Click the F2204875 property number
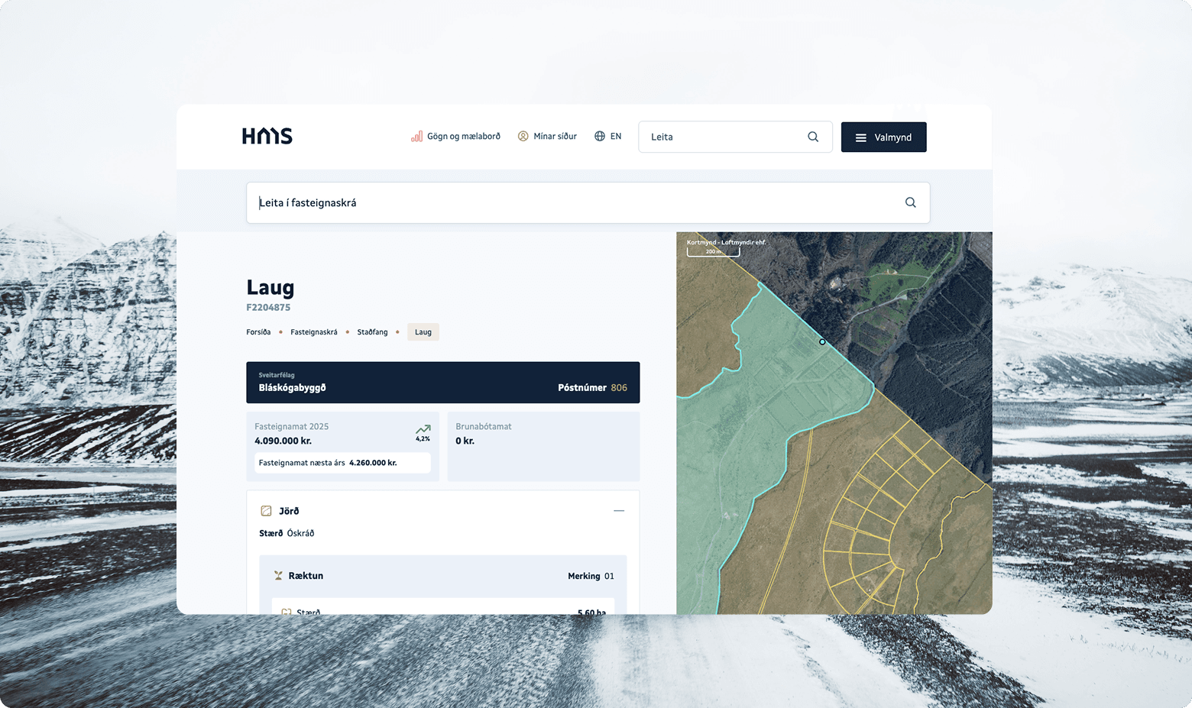This screenshot has height=708, width=1192. tap(268, 308)
